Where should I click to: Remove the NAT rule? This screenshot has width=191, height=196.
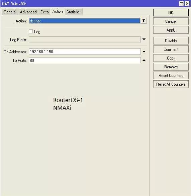point(171,67)
